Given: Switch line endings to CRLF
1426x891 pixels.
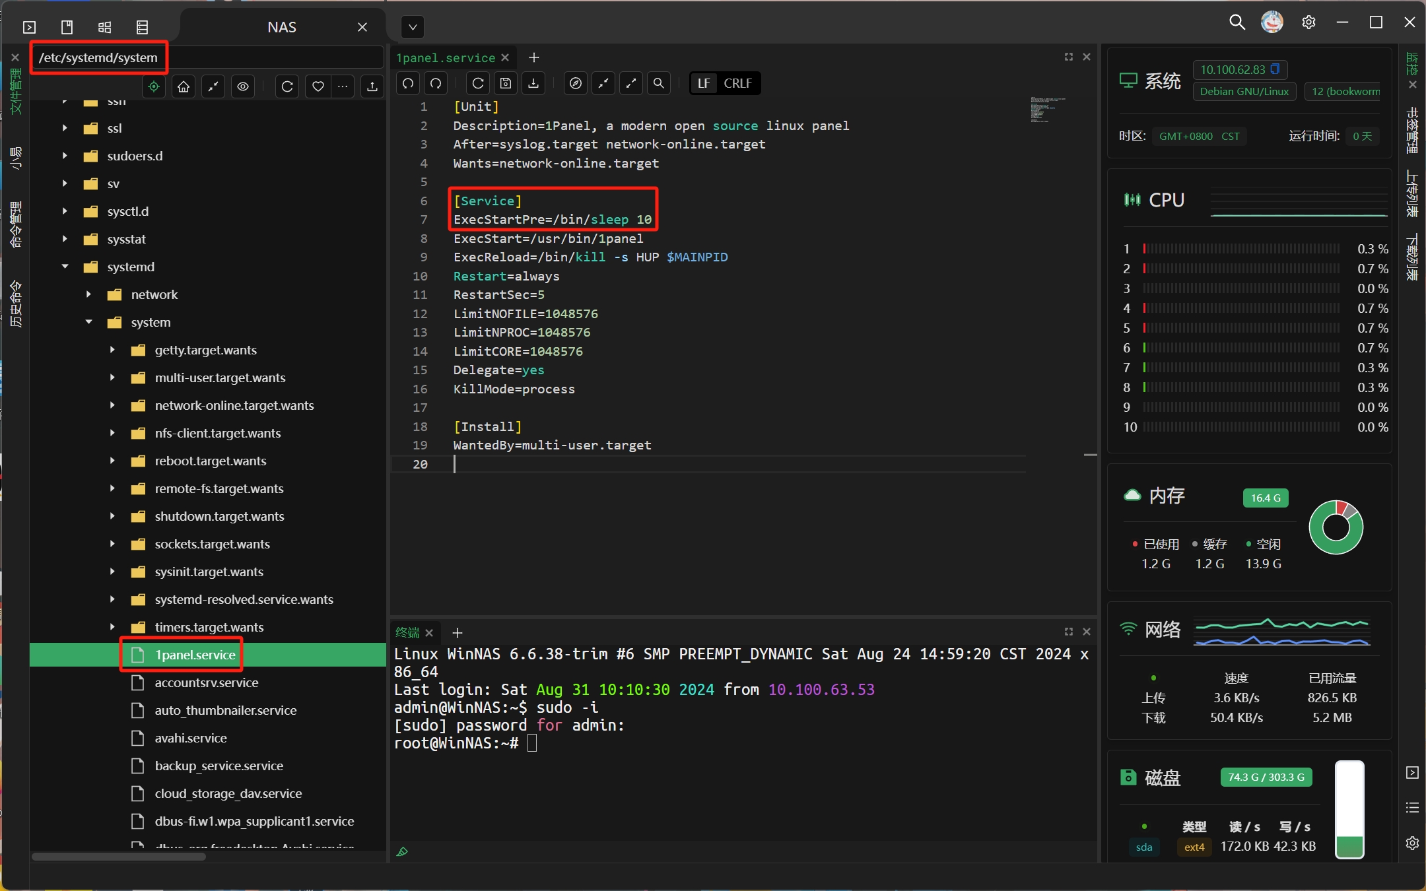Looking at the screenshot, I should click(x=737, y=83).
